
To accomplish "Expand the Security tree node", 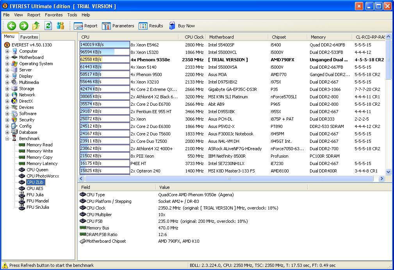I will [x=7, y=120].
